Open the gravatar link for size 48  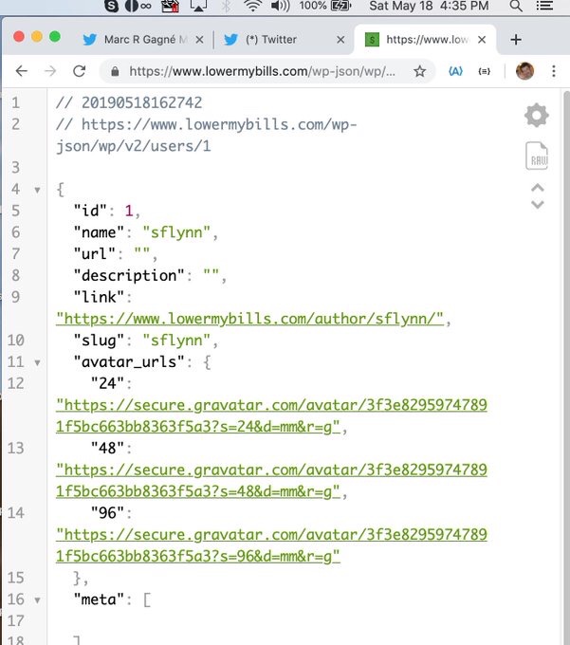tap(271, 481)
